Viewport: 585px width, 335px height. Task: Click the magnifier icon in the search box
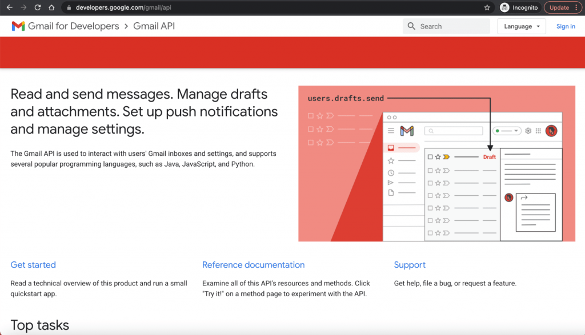point(411,26)
